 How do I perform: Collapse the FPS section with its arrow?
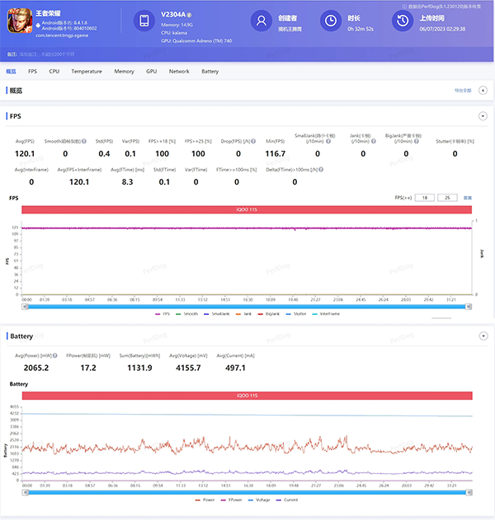(482, 116)
